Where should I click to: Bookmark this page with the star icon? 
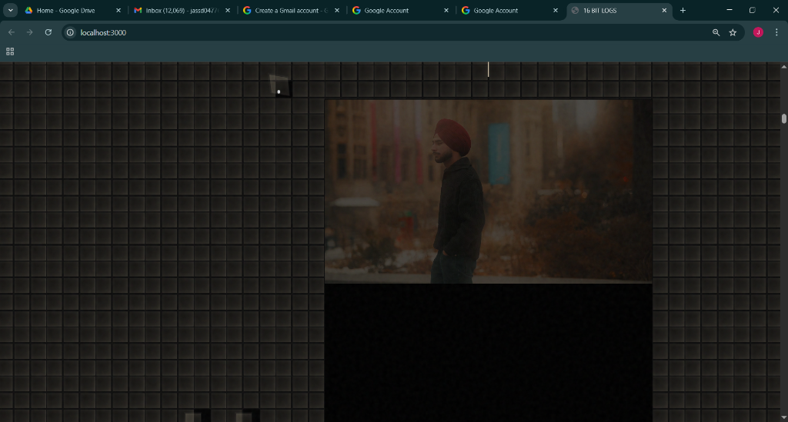tap(733, 32)
